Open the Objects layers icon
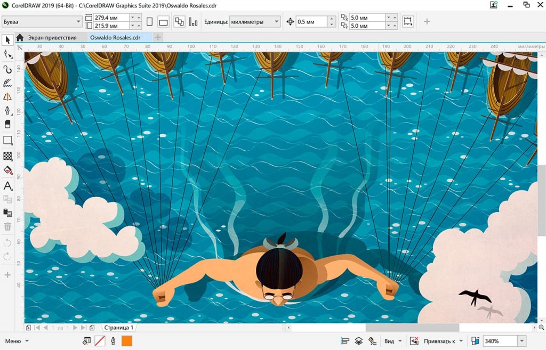This screenshot has height=350, width=546. click(359, 341)
